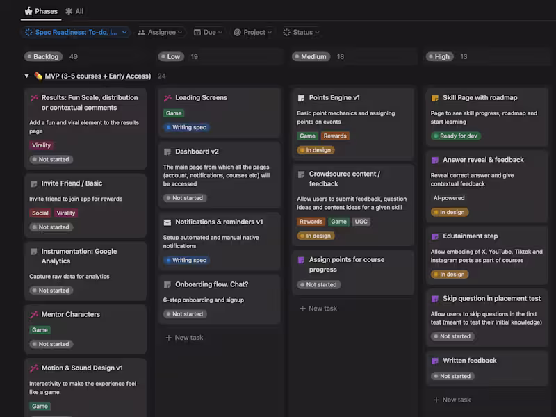The width and height of the screenshot is (556, 417).
Task: Open the Due date filter
Action: point(208,32)
